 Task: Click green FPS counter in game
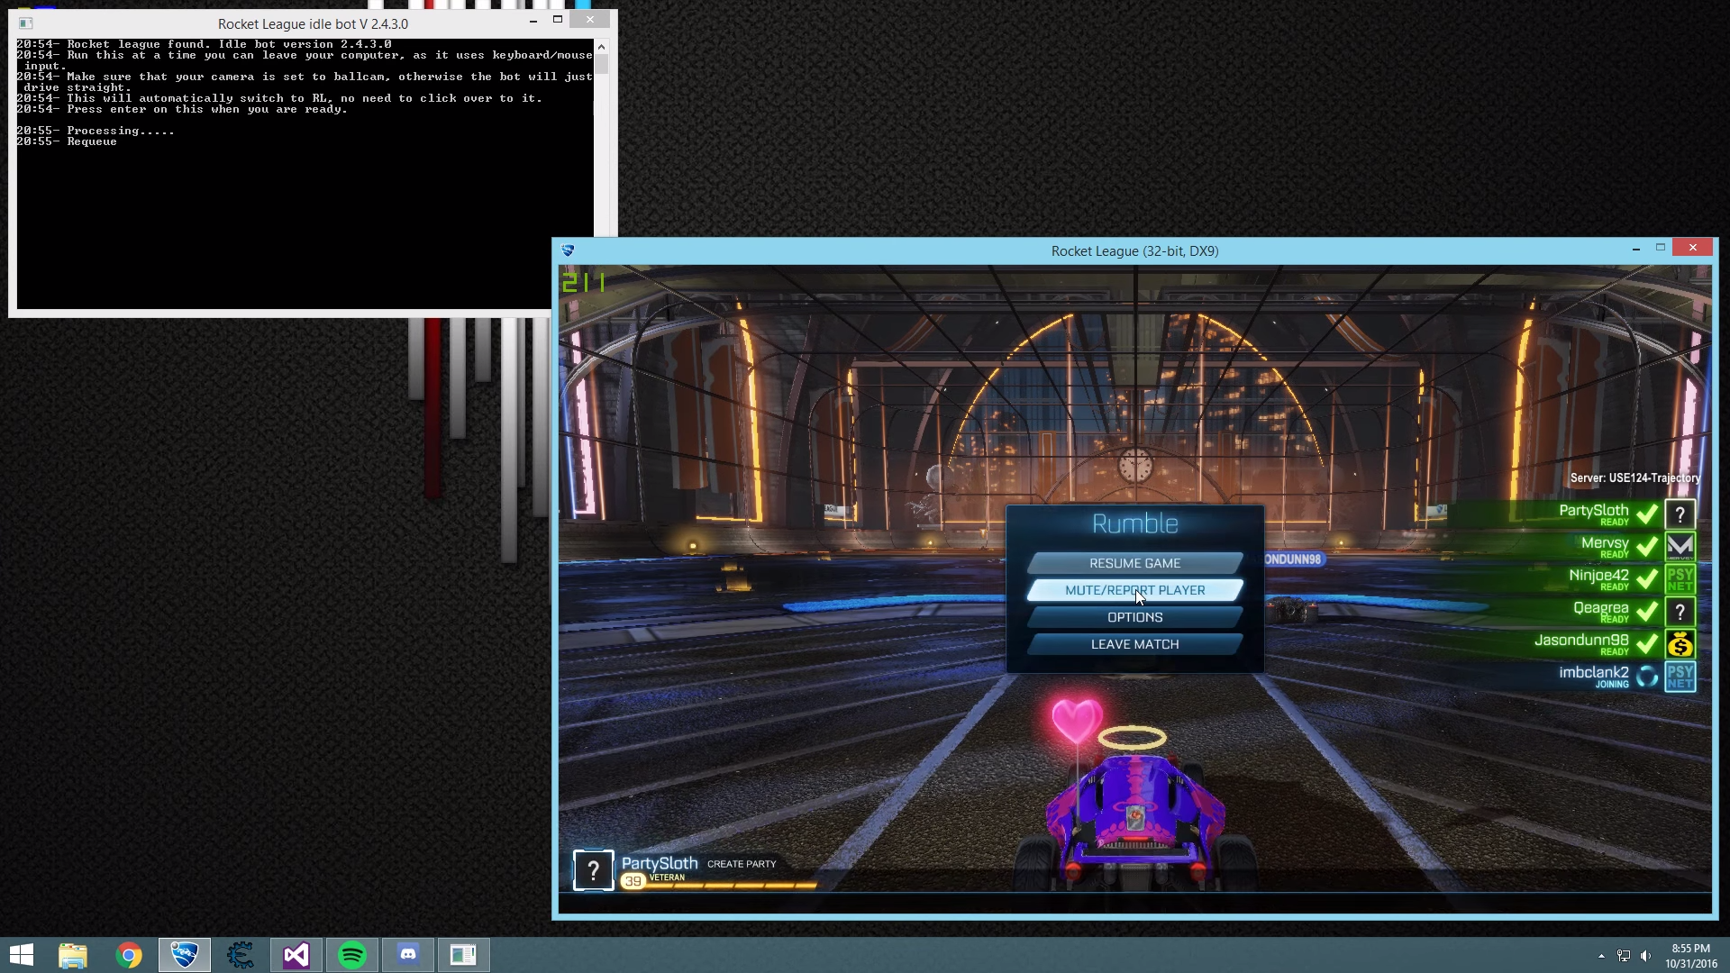click(x=584, y=283)
